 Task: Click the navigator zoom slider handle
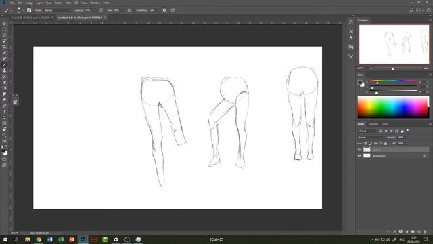[392, 68]
